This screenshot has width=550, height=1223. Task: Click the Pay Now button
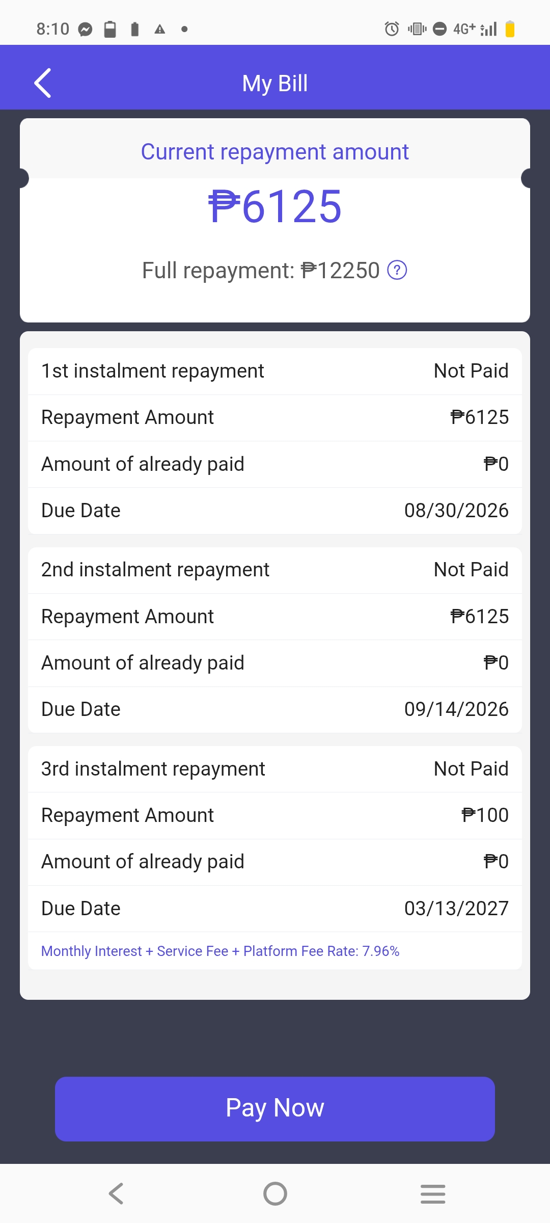point(275,1109)
